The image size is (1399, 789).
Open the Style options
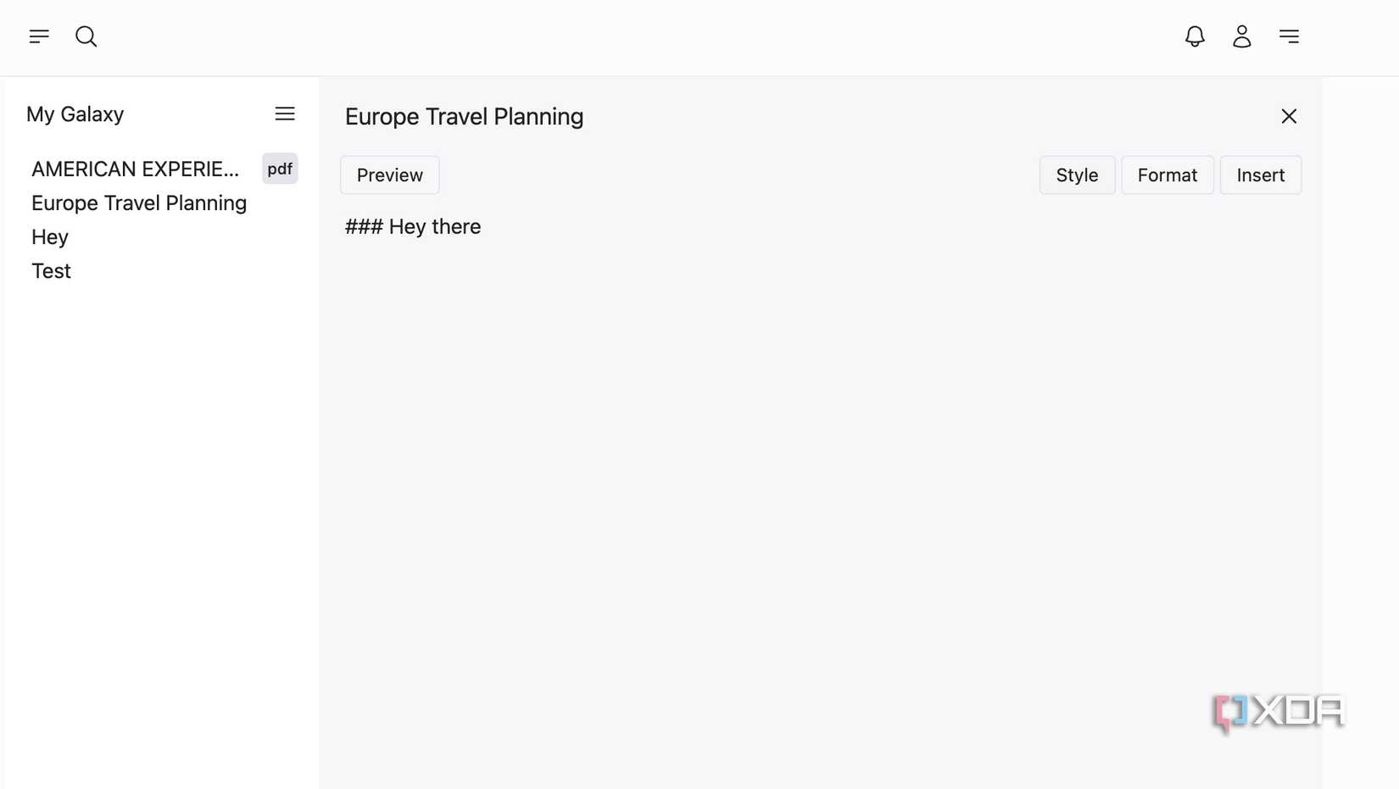click(x=1076, y=175)
